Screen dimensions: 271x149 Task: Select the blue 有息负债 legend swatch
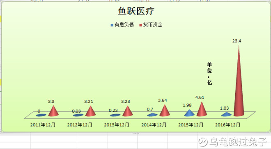tap(112, 25)
